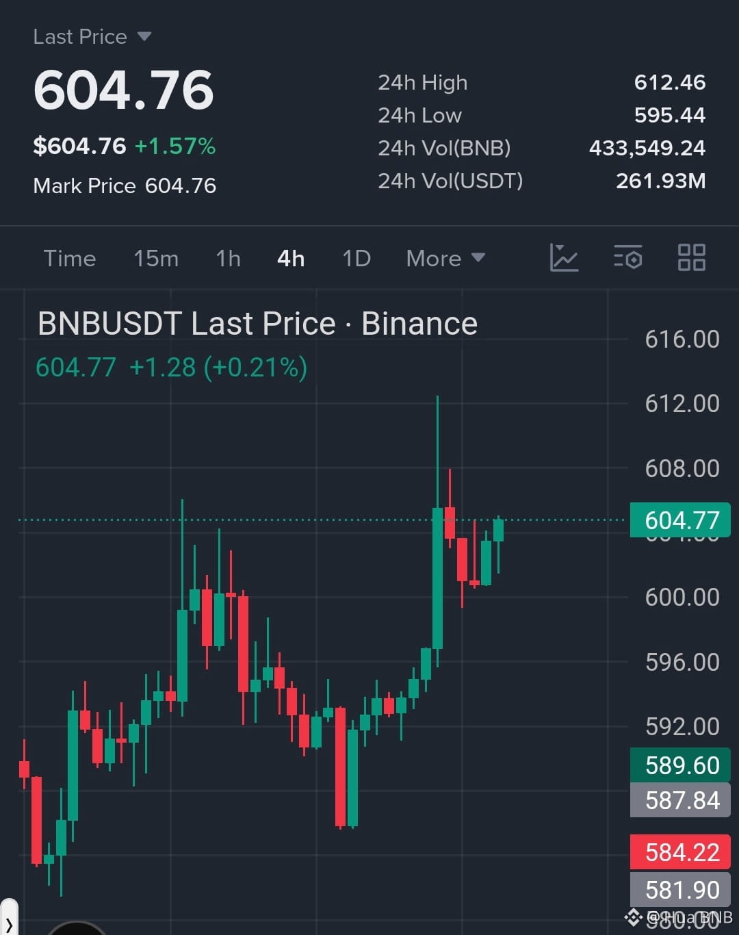Click the 24h High label
This screenshot has height=935, width=739.
pyautogui.click(x=423, y=82)
